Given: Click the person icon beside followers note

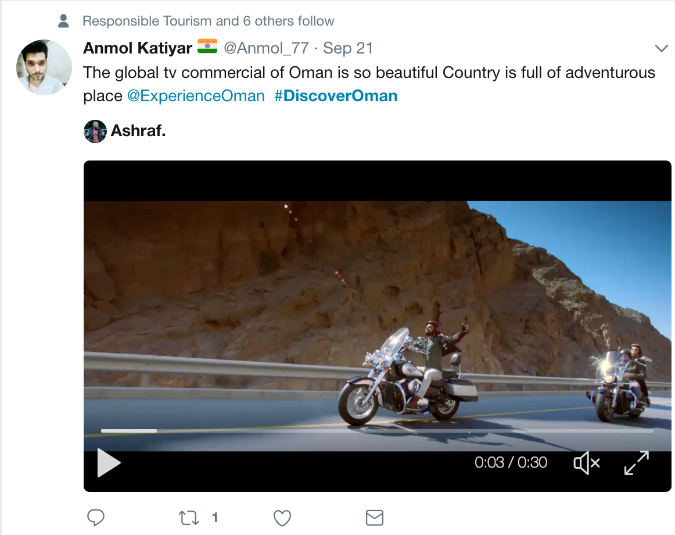Looking at the screenshot, I should (x=63, y=21).
